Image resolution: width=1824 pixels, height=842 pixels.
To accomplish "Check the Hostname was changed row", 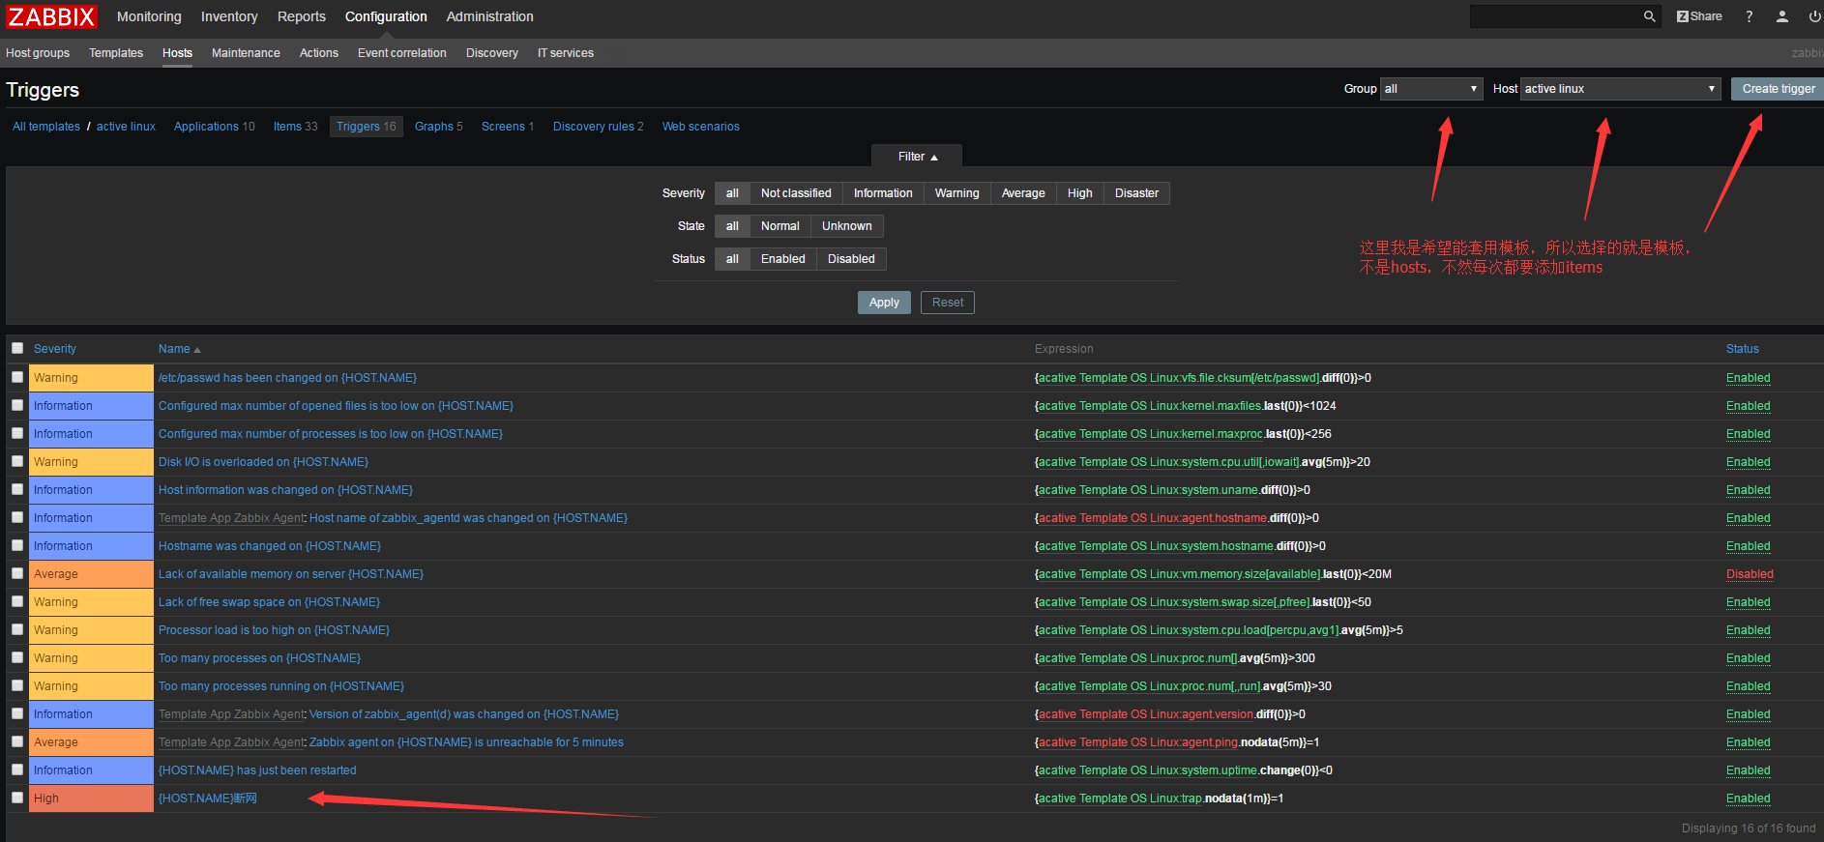I will pos(17,545).
